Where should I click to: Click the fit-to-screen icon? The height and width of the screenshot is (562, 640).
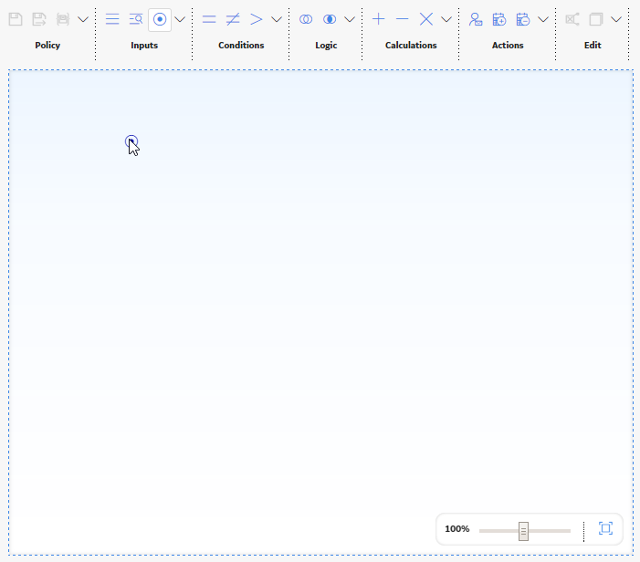tap(605, 528)
